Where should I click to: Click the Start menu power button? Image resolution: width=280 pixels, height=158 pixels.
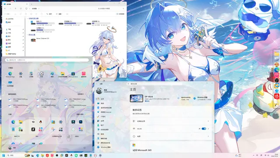pos(84,148)
